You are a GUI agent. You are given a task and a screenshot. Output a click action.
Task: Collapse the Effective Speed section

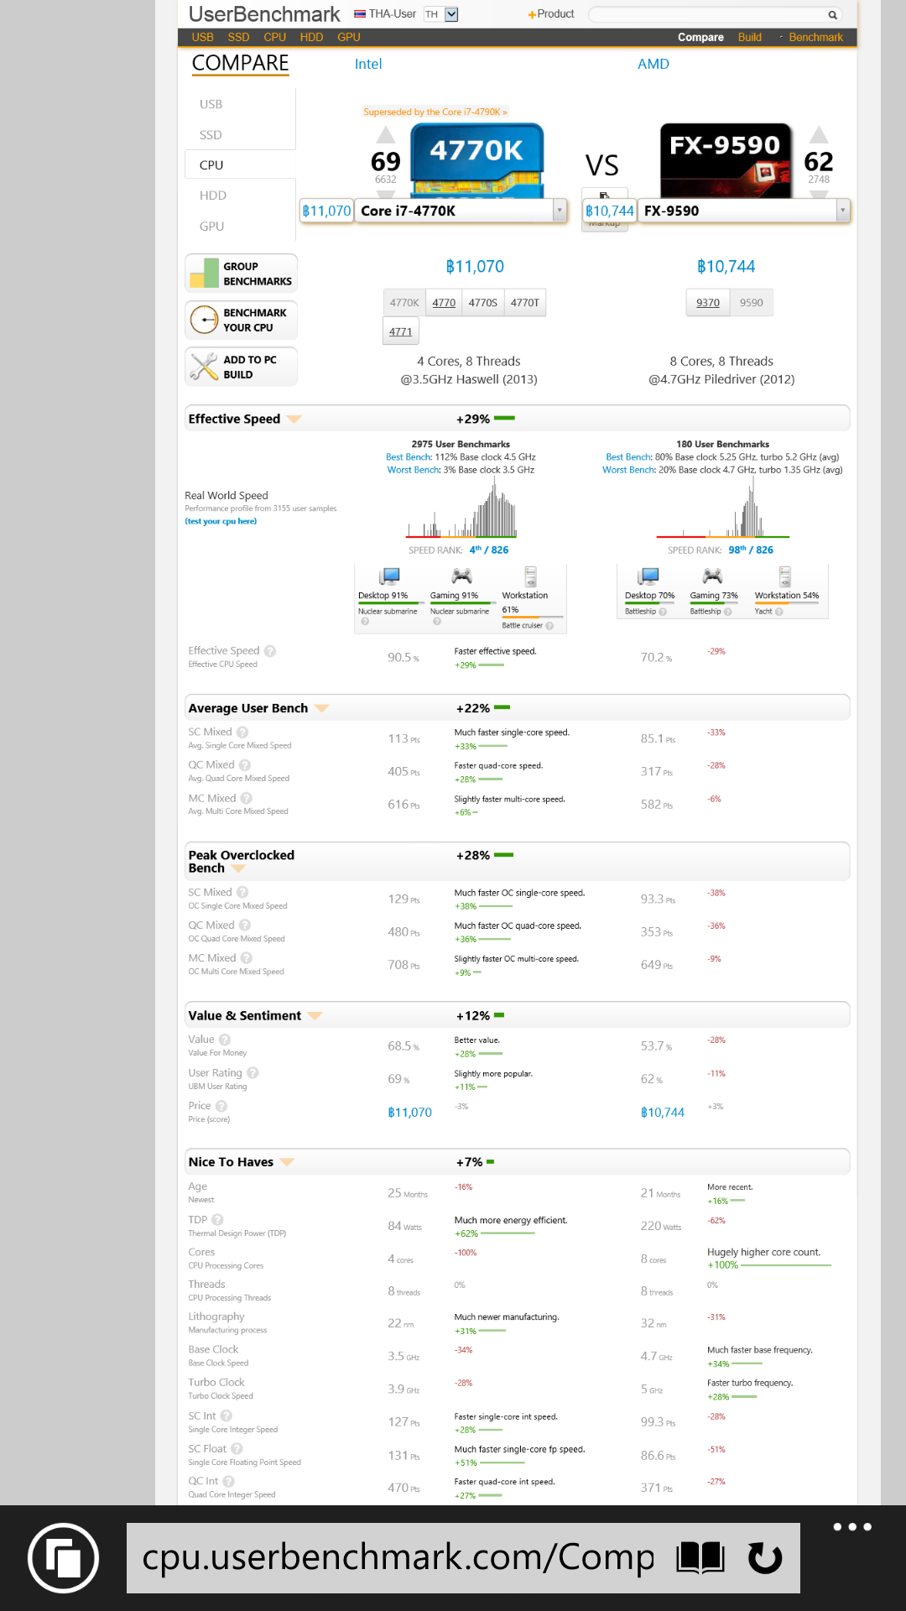coord(294,419)
